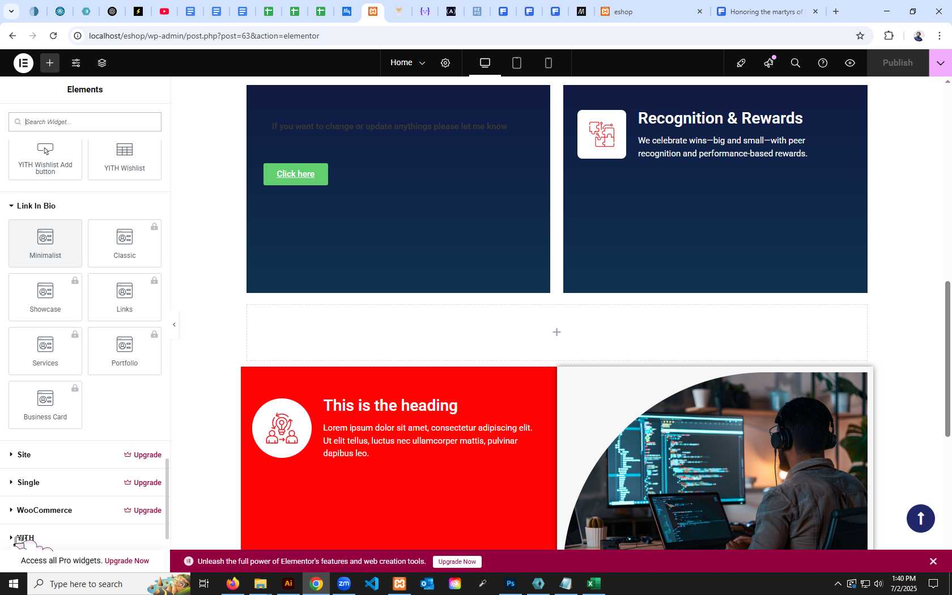Show hidden system tray icons
Screen dimensions: 952x595
pyautogui.click(x=838, y=584)
